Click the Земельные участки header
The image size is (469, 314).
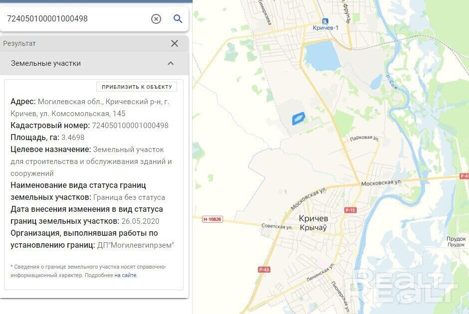click(x=46, y=63)
